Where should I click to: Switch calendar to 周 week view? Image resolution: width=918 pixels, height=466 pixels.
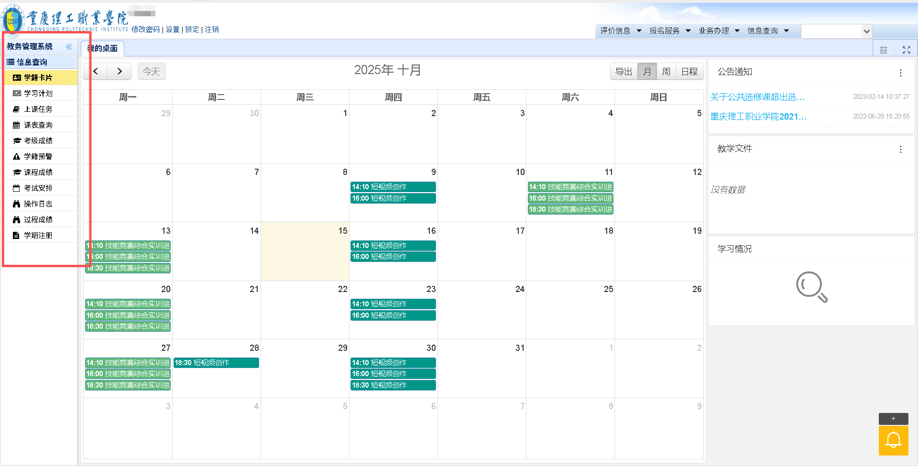tap(666, 72)
